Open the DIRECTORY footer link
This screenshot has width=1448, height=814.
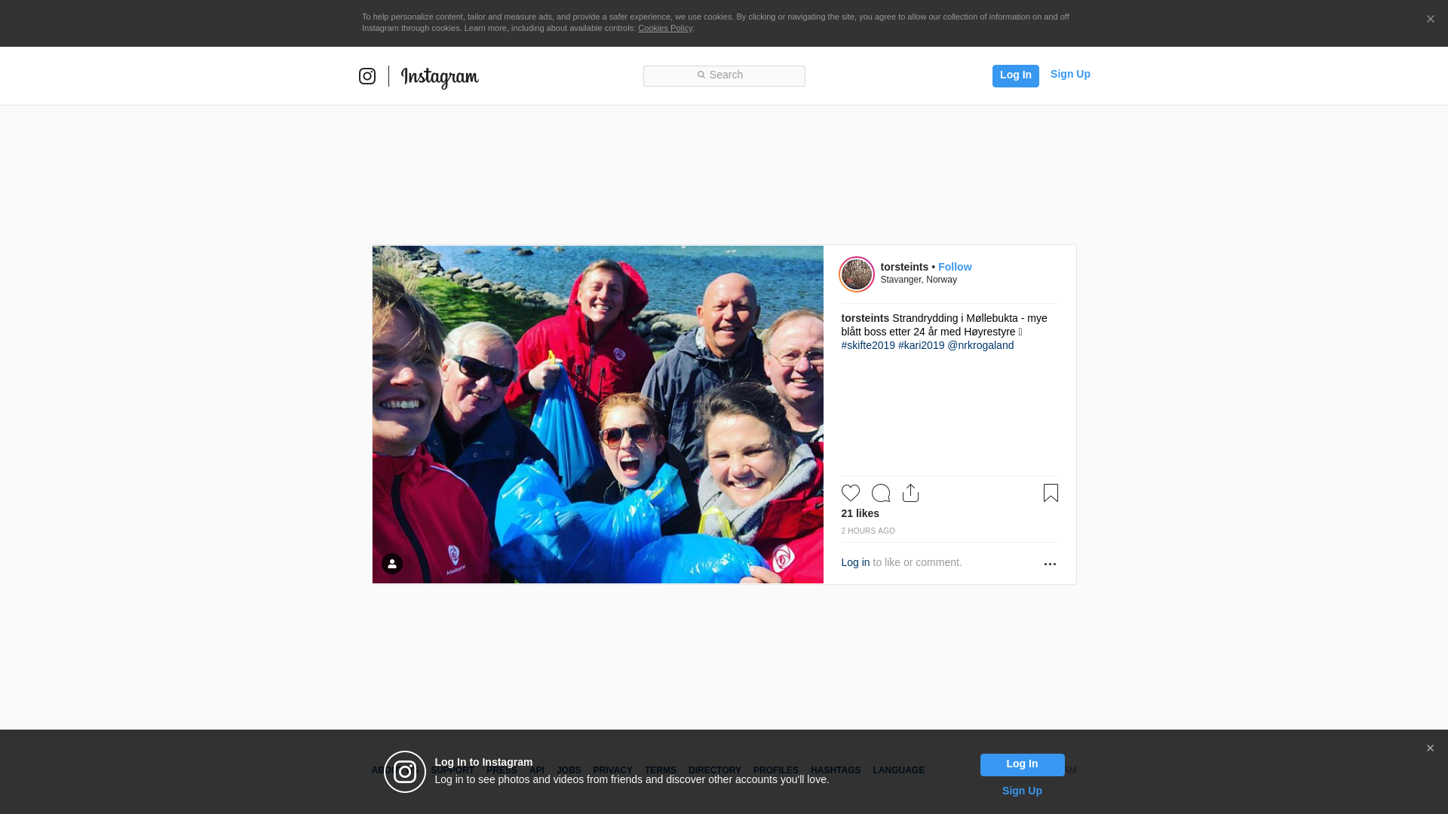pyautogui.click(x=715, y=770)
